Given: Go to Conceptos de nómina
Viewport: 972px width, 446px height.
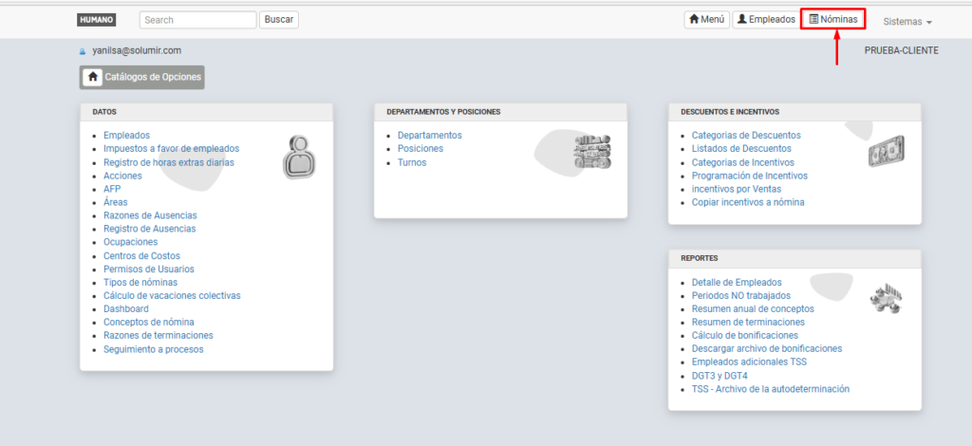Looking at the screenshot, I should click(x=148, y=323).
